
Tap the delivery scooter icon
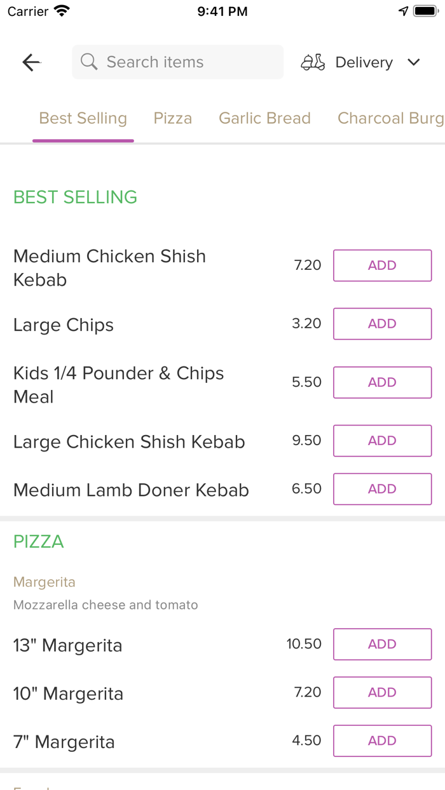click(313, 62)
